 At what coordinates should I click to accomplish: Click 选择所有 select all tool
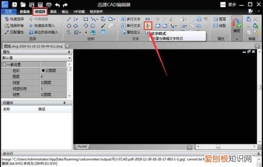(14, 26)
